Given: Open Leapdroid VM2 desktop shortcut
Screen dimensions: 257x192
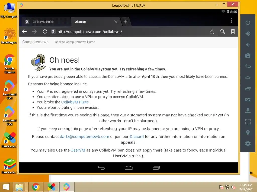Looking at the screenshot, I should point(10,116).
